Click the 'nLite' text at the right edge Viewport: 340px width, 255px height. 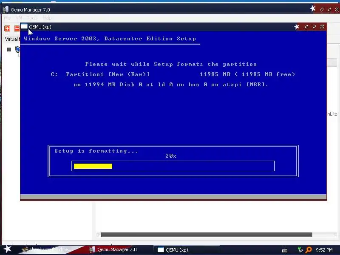coord(332,114)
